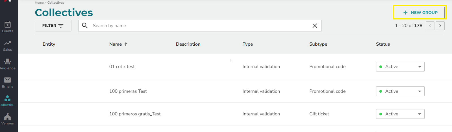Open Emails from the sidebar
This screenshot has height=132, width=452.
point(8,82)
